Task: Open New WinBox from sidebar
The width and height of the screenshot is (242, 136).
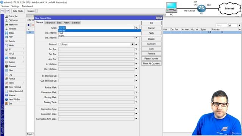Action: 14,100
